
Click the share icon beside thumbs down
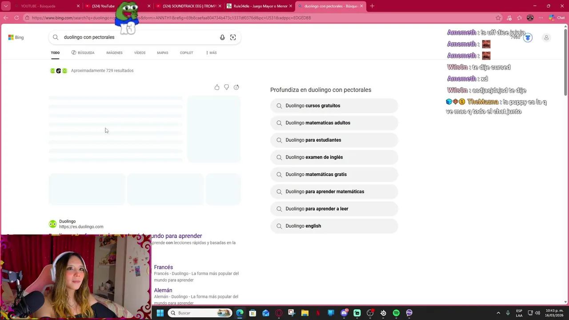236,87
